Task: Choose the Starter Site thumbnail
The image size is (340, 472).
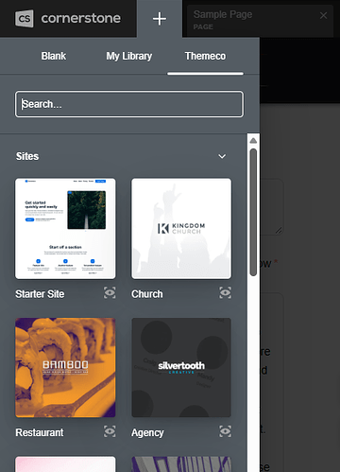Action: [65, 229]
